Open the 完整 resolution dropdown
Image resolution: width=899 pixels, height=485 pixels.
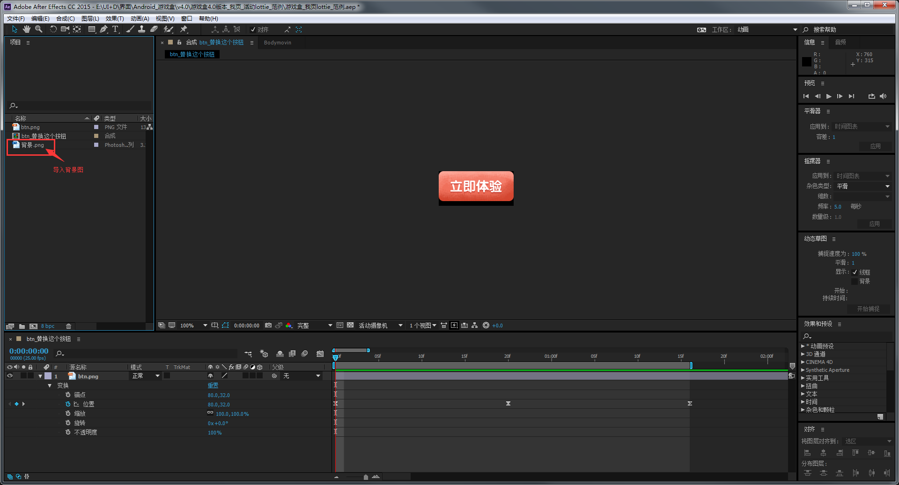(x=315, y=326)
